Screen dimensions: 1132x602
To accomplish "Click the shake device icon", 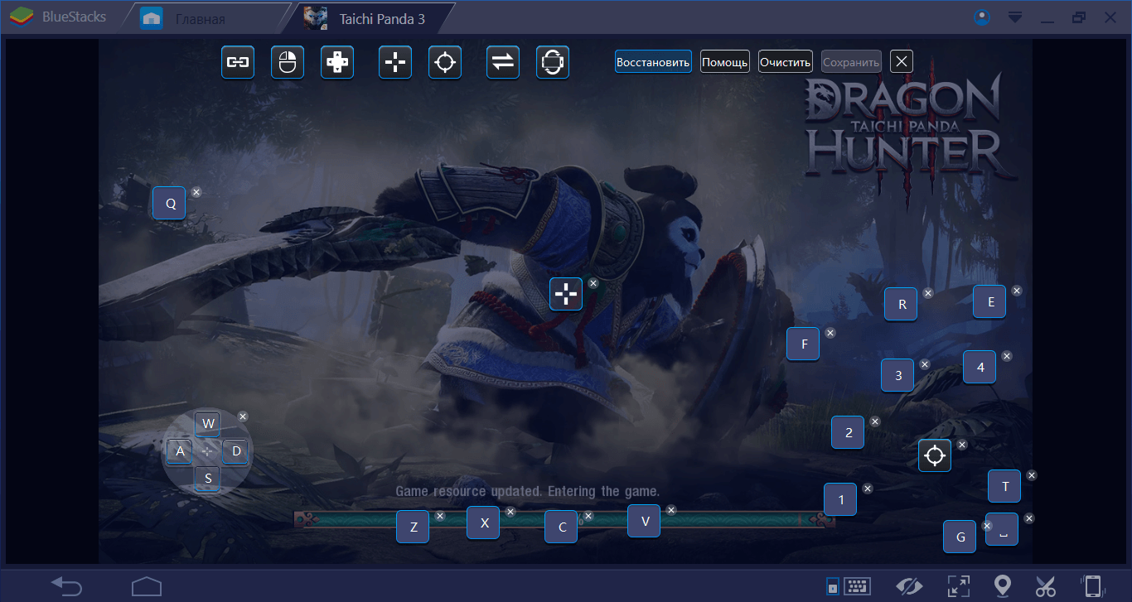I will (1092, 585).
